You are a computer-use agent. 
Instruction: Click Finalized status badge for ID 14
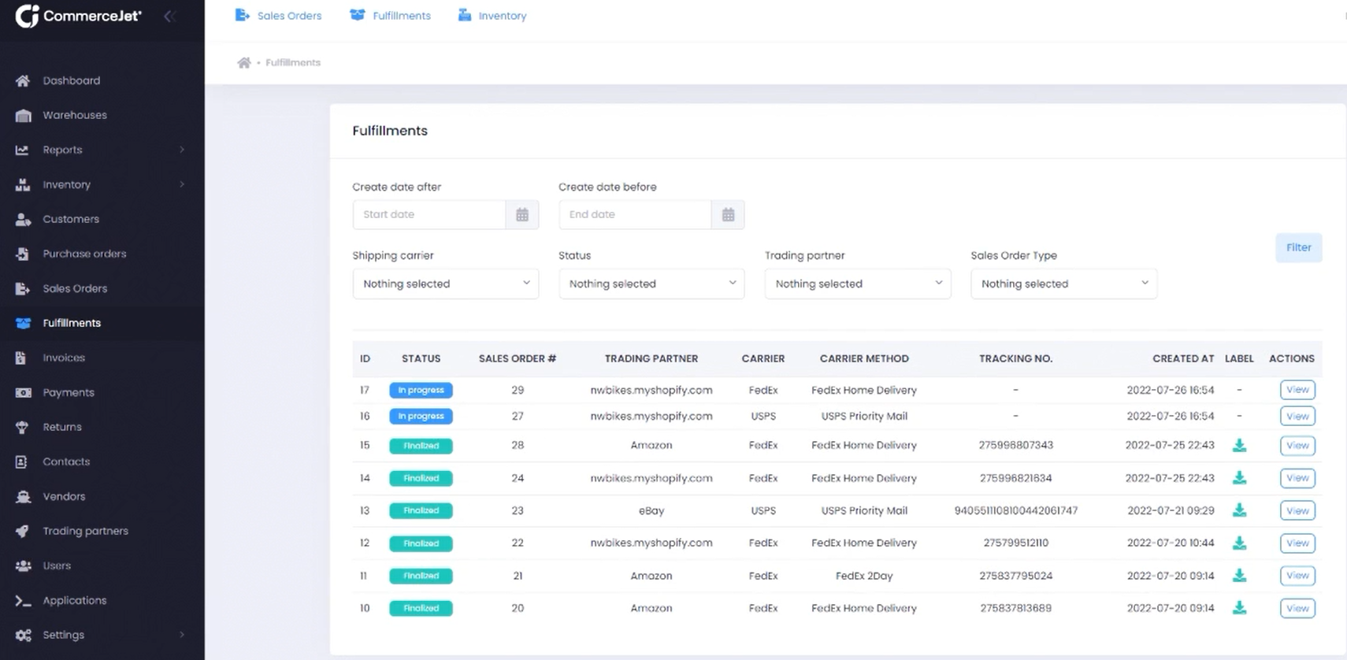[x=421, y=478]
